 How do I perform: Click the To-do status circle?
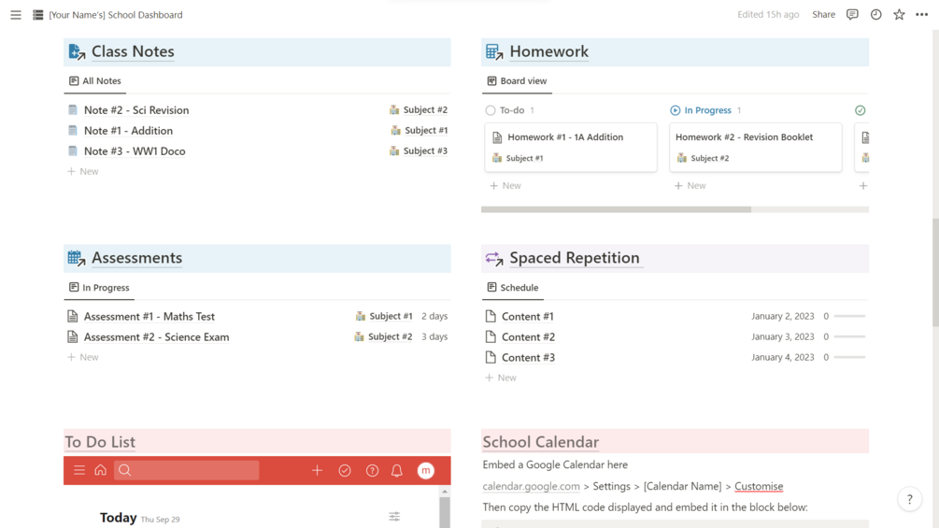coord(491,110)
